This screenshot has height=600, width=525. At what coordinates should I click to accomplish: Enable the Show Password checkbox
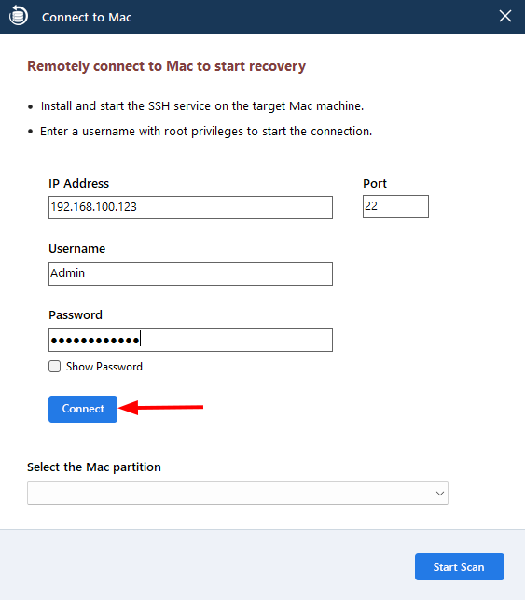55,366
